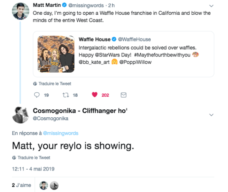
Task: Click Traduire le Tweet under Matt's tweet
Action: point(52,84)
